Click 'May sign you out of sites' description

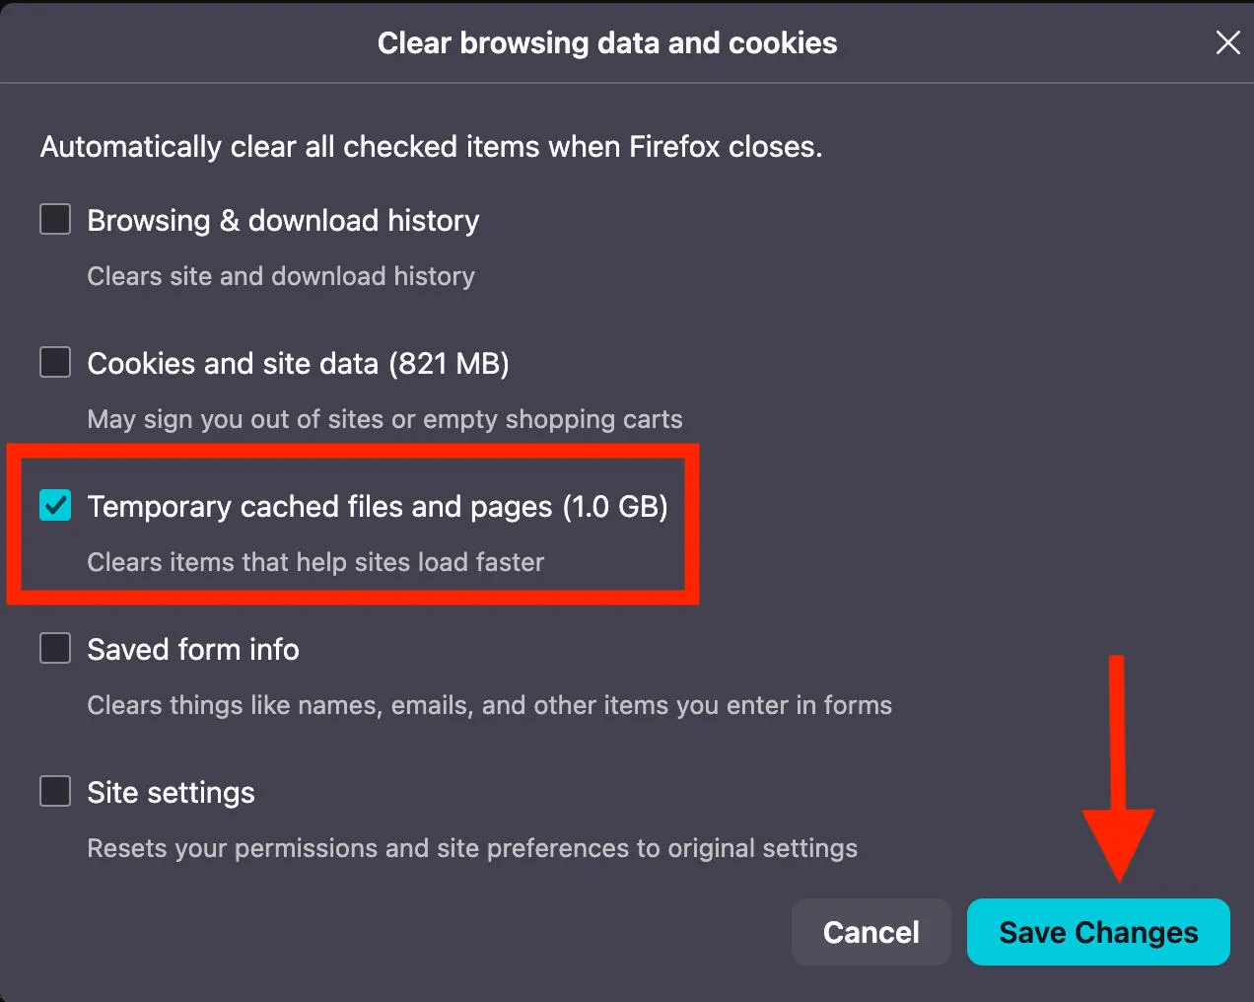384,418
